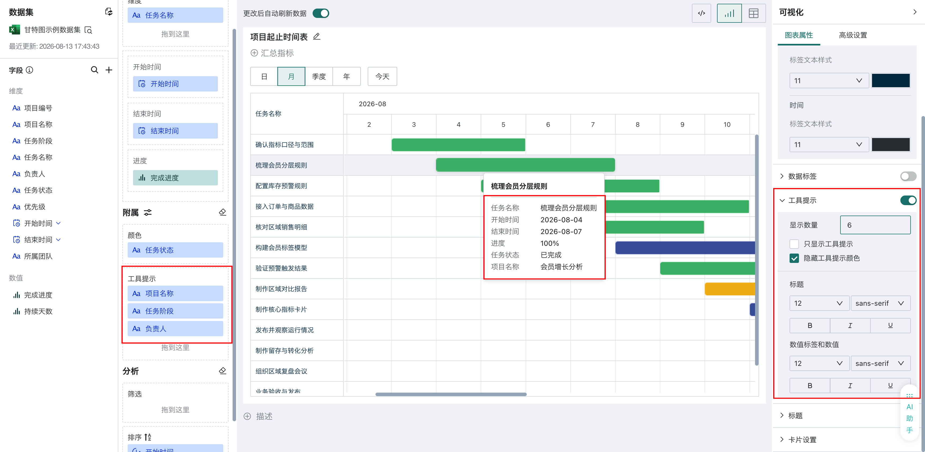The width and height of the screenshot is (925, 452).
Task: Switch to the bar chart view icon
Action: click(729, 13)
